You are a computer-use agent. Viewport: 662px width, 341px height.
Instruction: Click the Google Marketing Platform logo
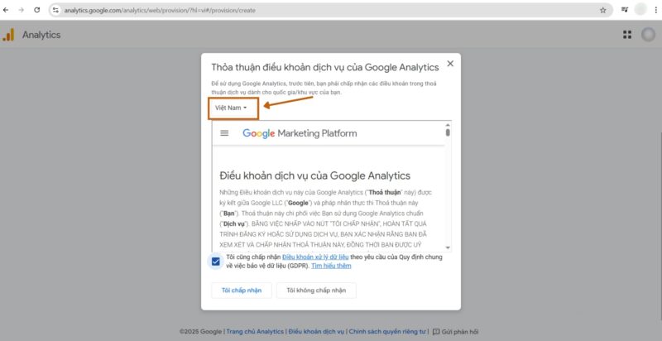tap(300, 133)
